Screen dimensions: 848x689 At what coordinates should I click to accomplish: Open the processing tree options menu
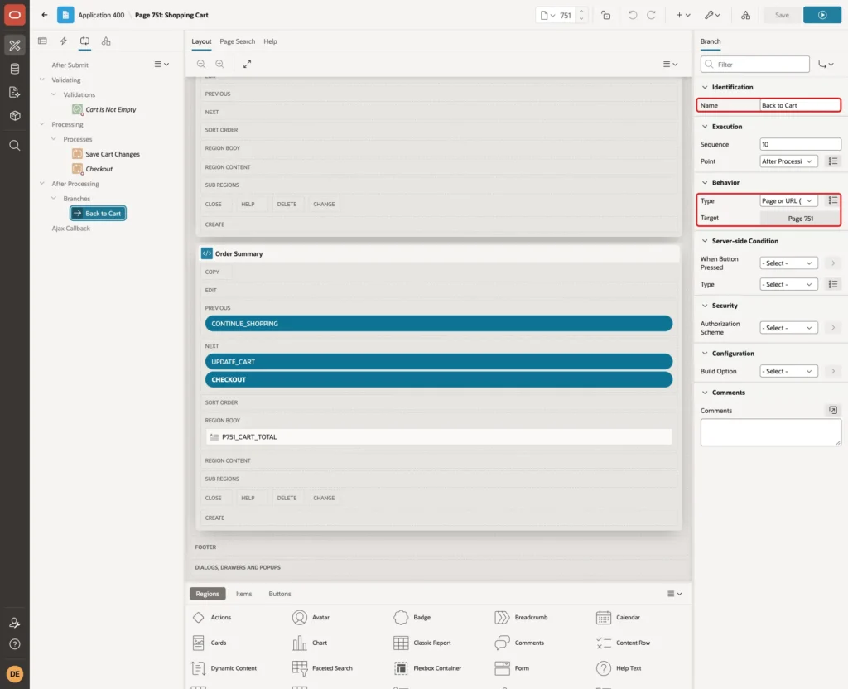161,65
